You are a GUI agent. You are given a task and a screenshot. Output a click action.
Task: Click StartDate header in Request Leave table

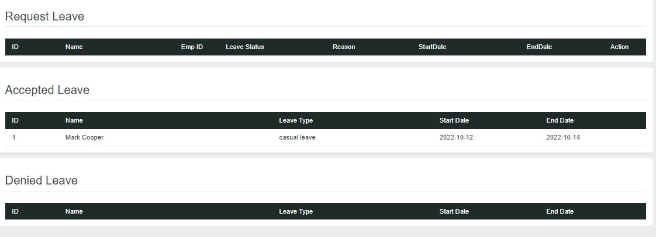[432, 47]
